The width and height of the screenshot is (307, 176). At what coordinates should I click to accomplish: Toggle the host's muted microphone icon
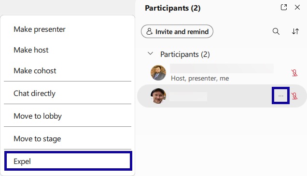[294, 73]
